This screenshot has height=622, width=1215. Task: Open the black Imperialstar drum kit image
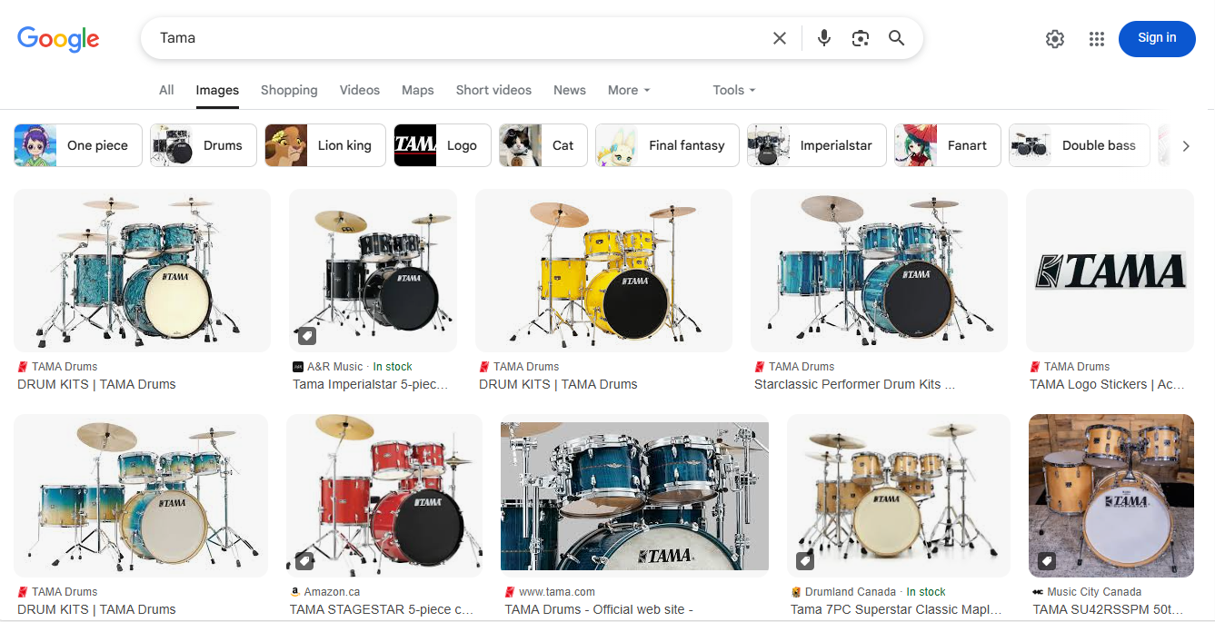tap(373, 271)
